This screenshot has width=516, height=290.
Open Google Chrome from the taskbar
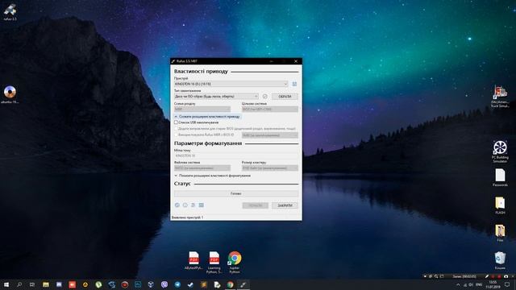230,284
